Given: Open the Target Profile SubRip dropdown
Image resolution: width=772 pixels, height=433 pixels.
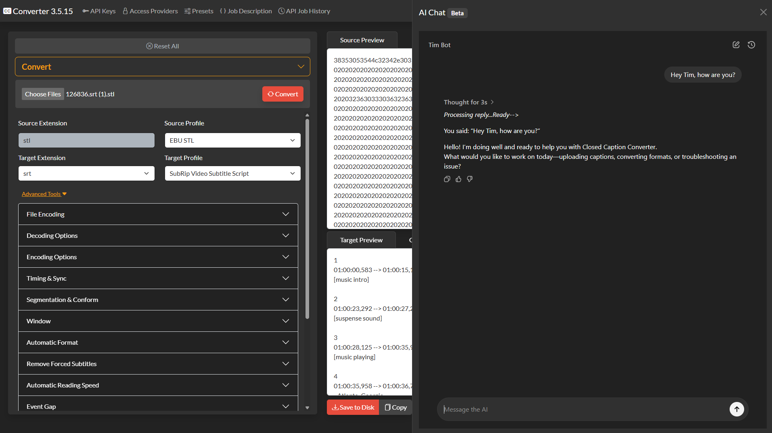Looking at the screenshot, I should tap(232, 173).
